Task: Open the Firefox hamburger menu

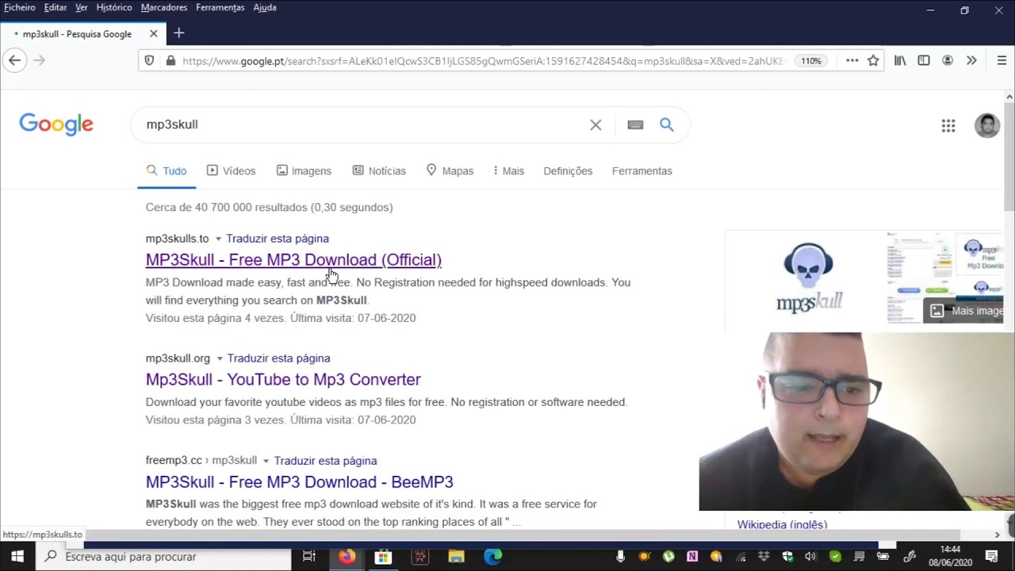Action: pyautogui.click(x=1002, y=60)
